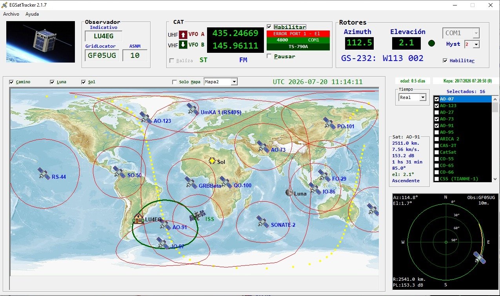Click the IO-86 satellite icon
The width and height of the screenshot is (500, 296).
point(315,188)
